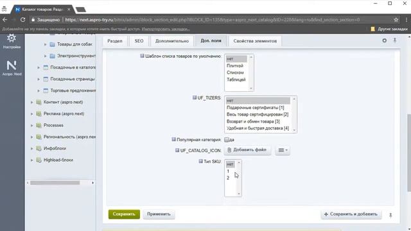
Task: Toggle Тип SKU field marker
Action: (x=200, y=161)
